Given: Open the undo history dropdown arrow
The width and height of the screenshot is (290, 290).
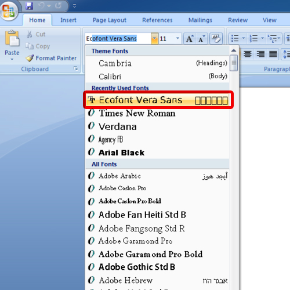Looking at the screenshot, I should pyautogui.click(x=49, y=6).
